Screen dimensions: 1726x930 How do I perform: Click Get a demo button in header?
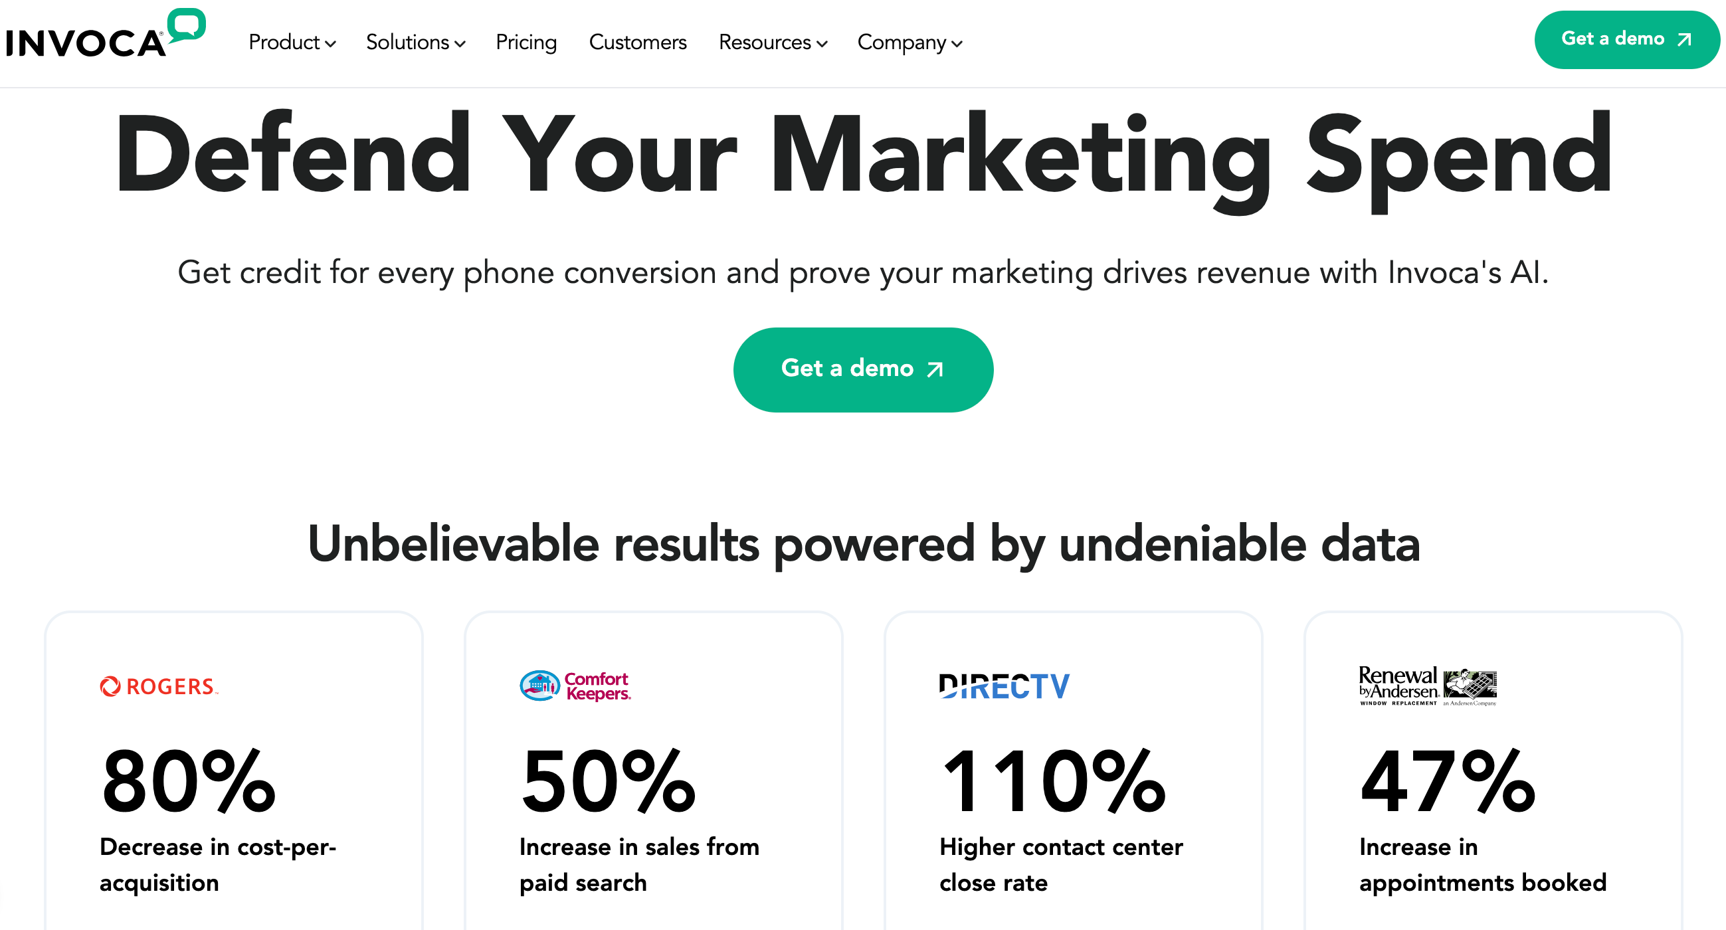click(x=1627, y=40)
